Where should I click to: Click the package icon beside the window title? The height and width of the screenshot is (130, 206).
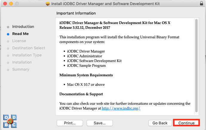click(x=47, y=4)
